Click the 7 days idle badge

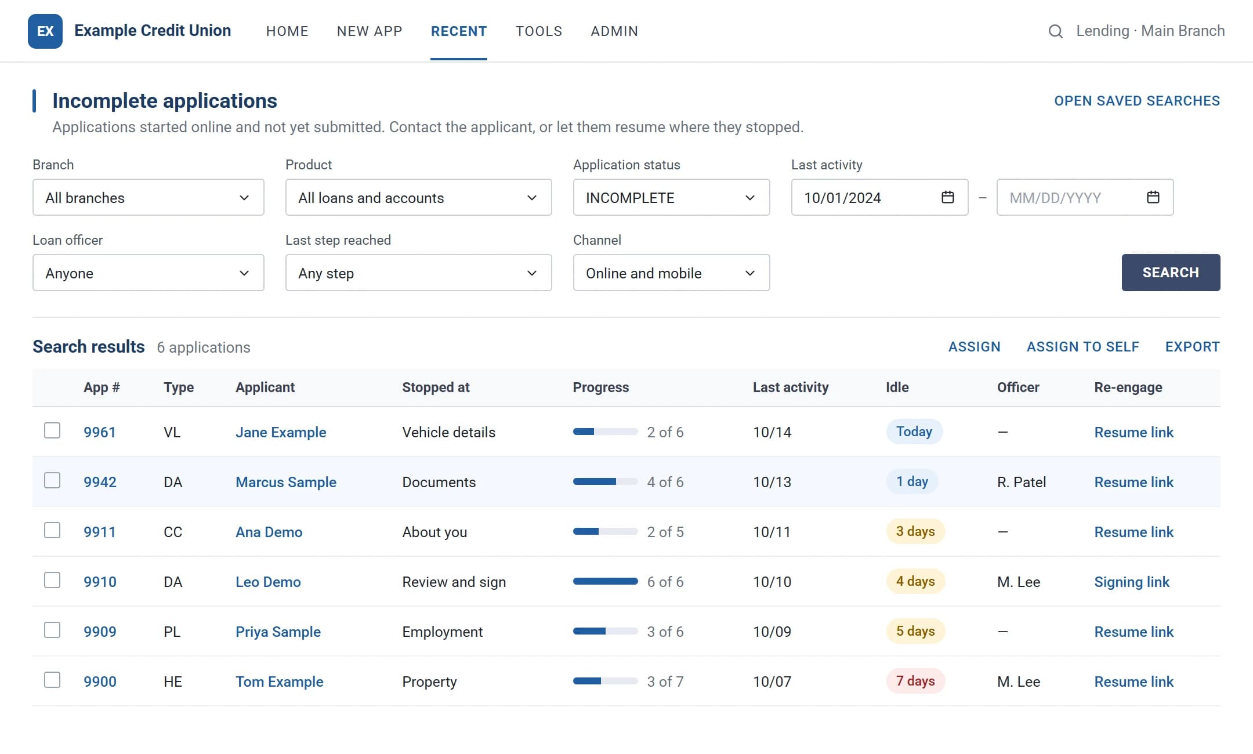pos(915,681)
